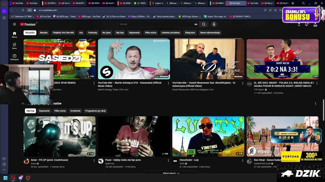Open Opera sidebar bookmarks star
325x182 pixels.
click(x=4, y=18)
